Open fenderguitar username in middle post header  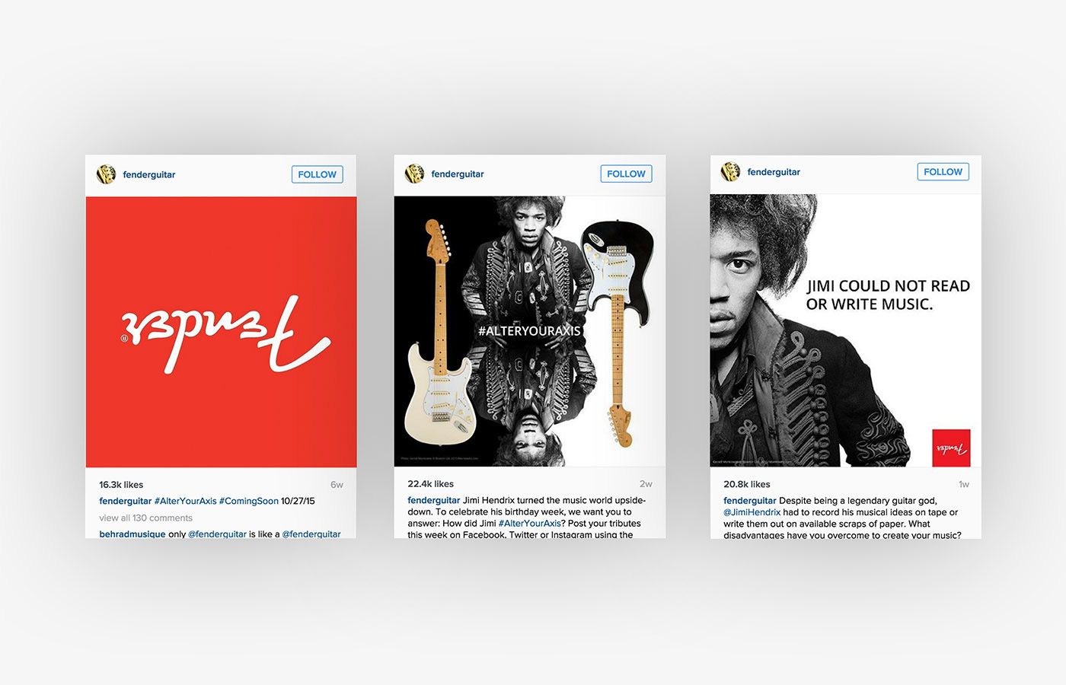click(x=458, y=174)
